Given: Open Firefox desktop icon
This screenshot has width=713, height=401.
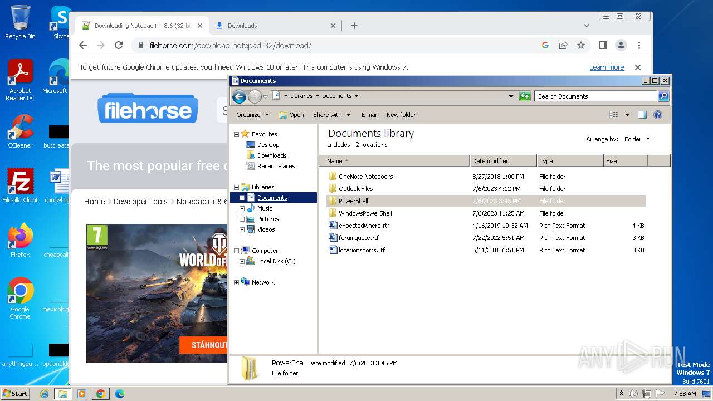Looking at the screenshot, I should point(20,240).
